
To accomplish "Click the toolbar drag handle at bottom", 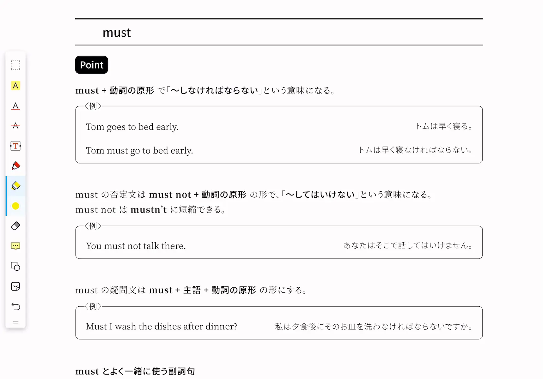I will (15, 322).
